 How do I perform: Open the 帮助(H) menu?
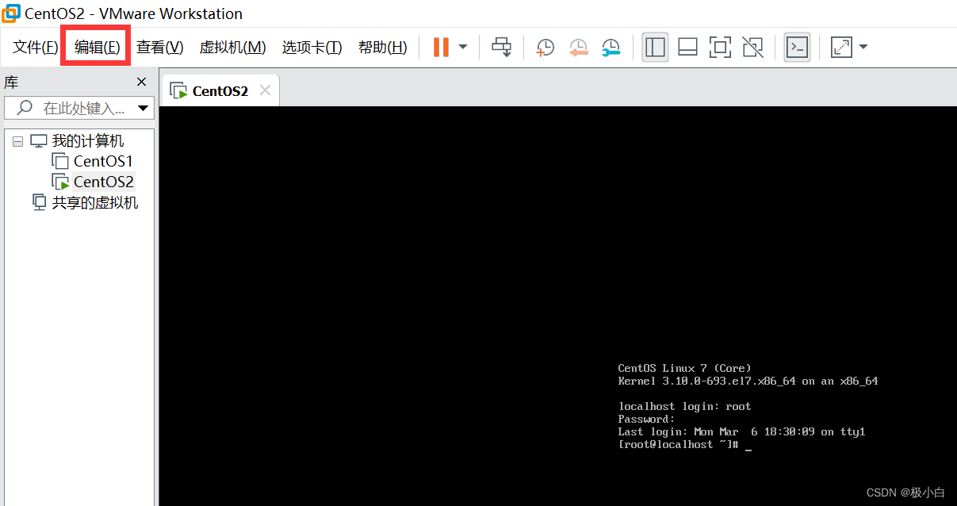(x=382, y=48)
